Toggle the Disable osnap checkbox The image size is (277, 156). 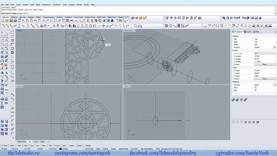[84, 146]
